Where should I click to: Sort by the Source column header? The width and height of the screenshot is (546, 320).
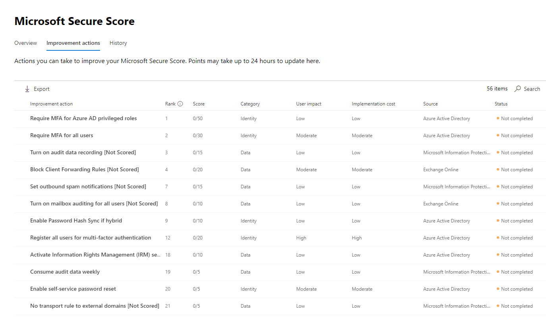coord(430,104)
